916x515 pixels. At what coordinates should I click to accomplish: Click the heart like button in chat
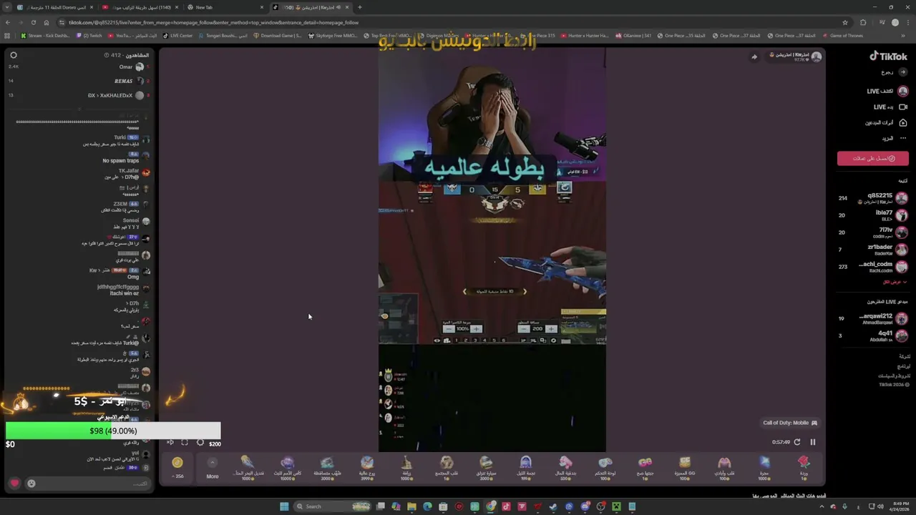tap(14, 484)
